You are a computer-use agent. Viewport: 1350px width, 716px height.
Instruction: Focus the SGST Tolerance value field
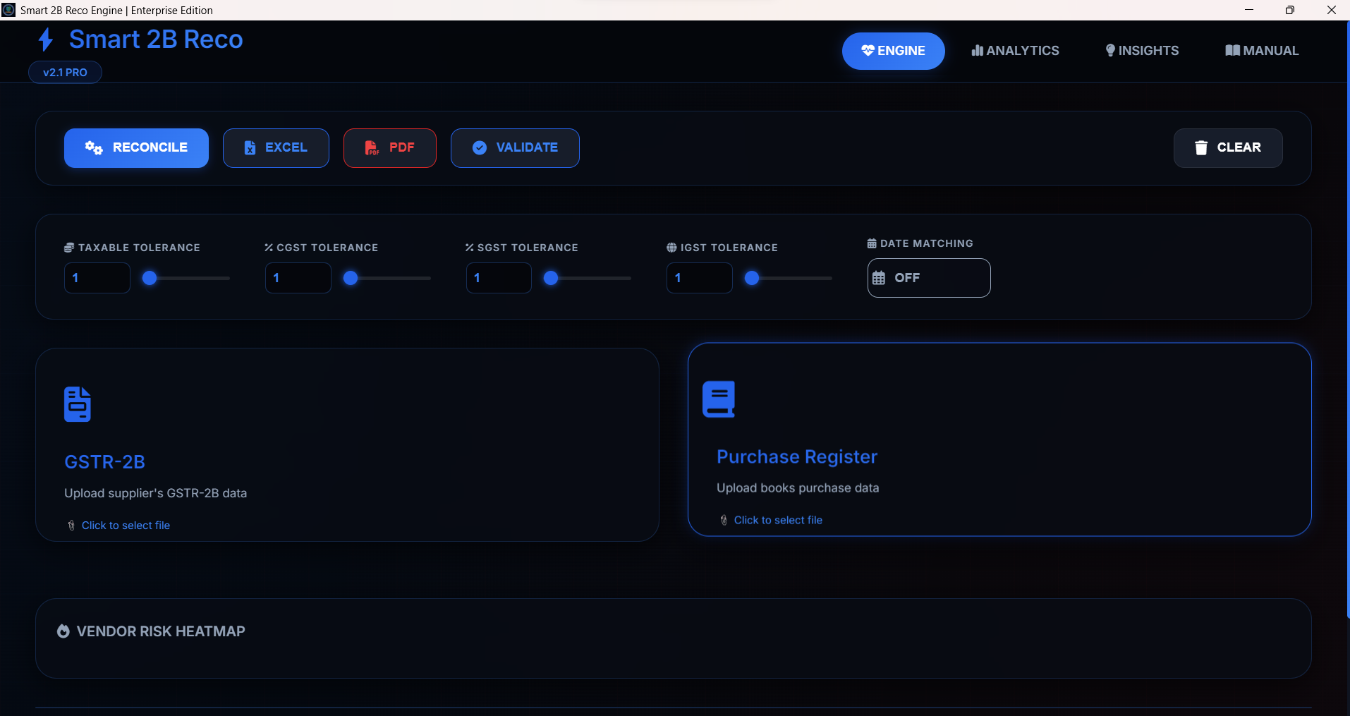(x=499, y=278)
